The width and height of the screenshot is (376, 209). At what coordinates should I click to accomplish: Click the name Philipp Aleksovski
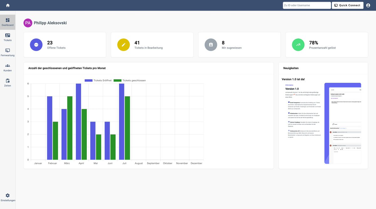click(50, 23)
